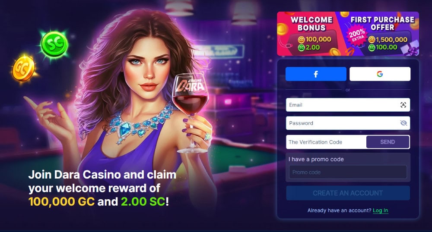
Task: Focus the Email input field
Action: (348, 105)
